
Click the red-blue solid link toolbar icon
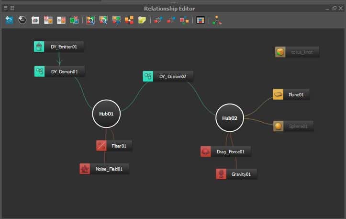[x=171, y=20]
